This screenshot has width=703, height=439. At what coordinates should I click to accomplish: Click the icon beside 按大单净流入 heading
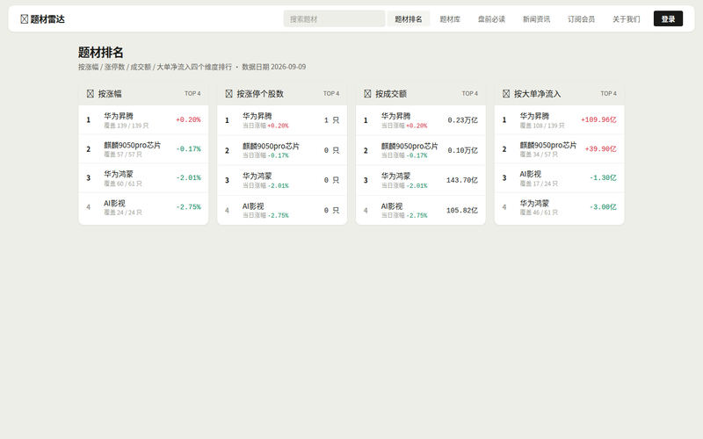point(506,94)
